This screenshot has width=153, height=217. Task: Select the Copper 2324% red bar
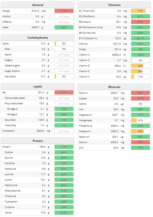(x=140, y=98)
